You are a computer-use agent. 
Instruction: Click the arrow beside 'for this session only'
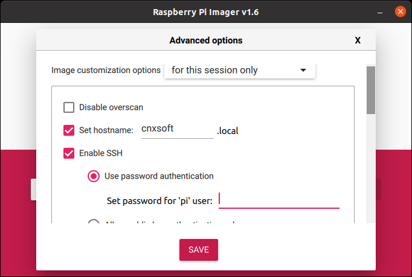click(x=303, y=70)
